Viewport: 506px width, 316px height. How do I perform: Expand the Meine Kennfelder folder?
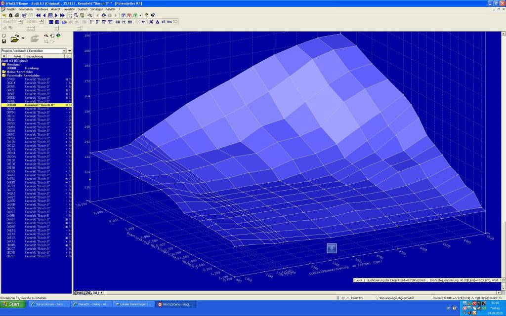3,72
